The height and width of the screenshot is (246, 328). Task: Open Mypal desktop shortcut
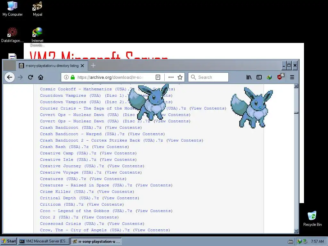coord(37,9)
